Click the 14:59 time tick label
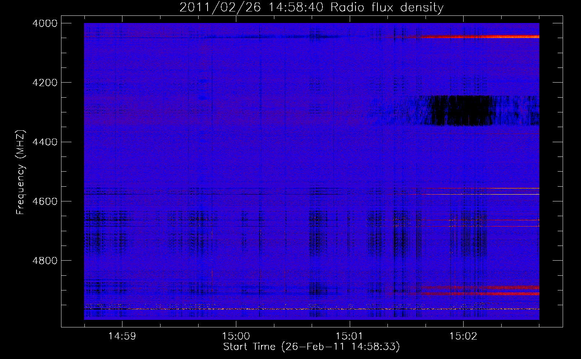The height and width of the screenshot is (359, 581). tap(122, 336)
